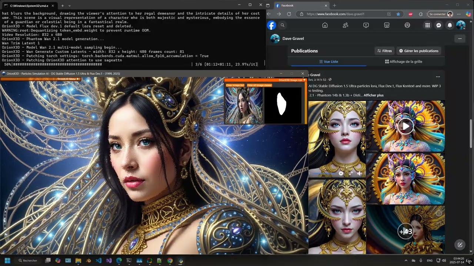Screen dimensions: 474x266
Task: Open Visual Studio Code from taskbar
Action: click(x=99, y=260)
